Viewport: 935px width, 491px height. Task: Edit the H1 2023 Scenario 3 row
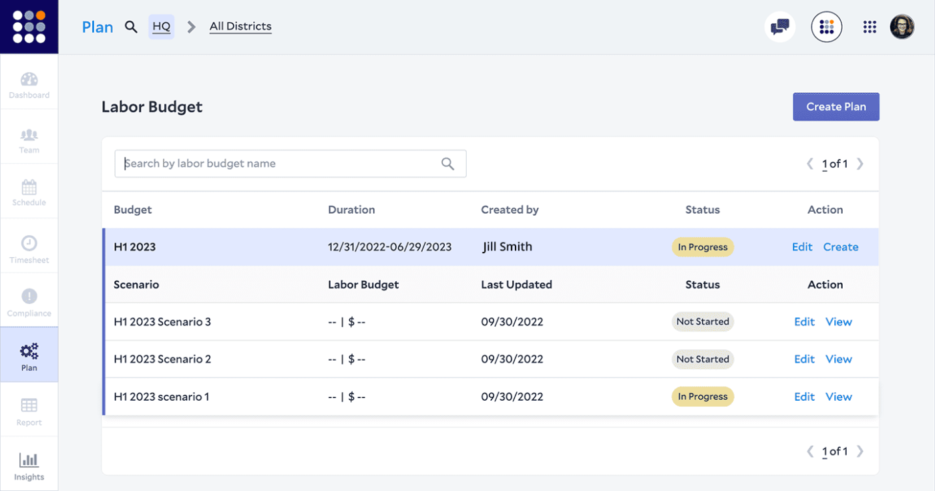click(x=804, y=321)
